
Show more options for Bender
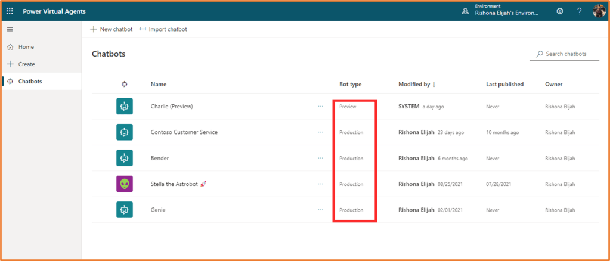tap(321, 159)
